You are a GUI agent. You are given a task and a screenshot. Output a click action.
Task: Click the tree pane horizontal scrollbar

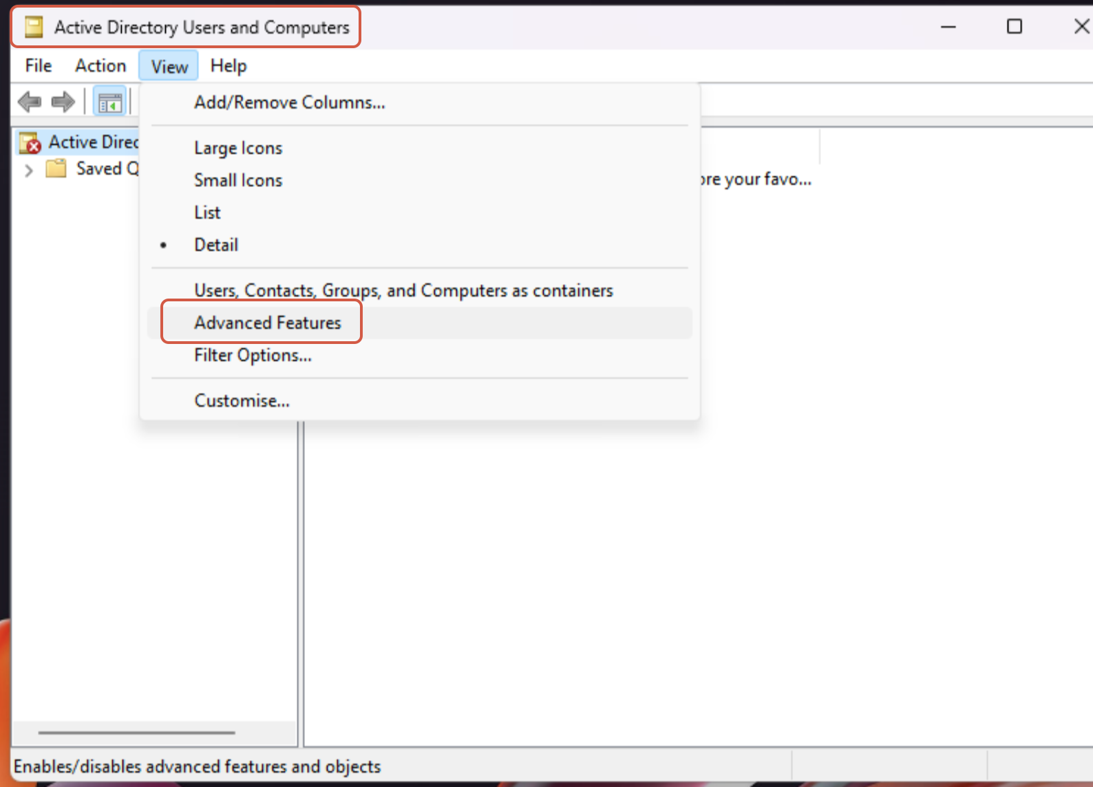tap(137, 733)
